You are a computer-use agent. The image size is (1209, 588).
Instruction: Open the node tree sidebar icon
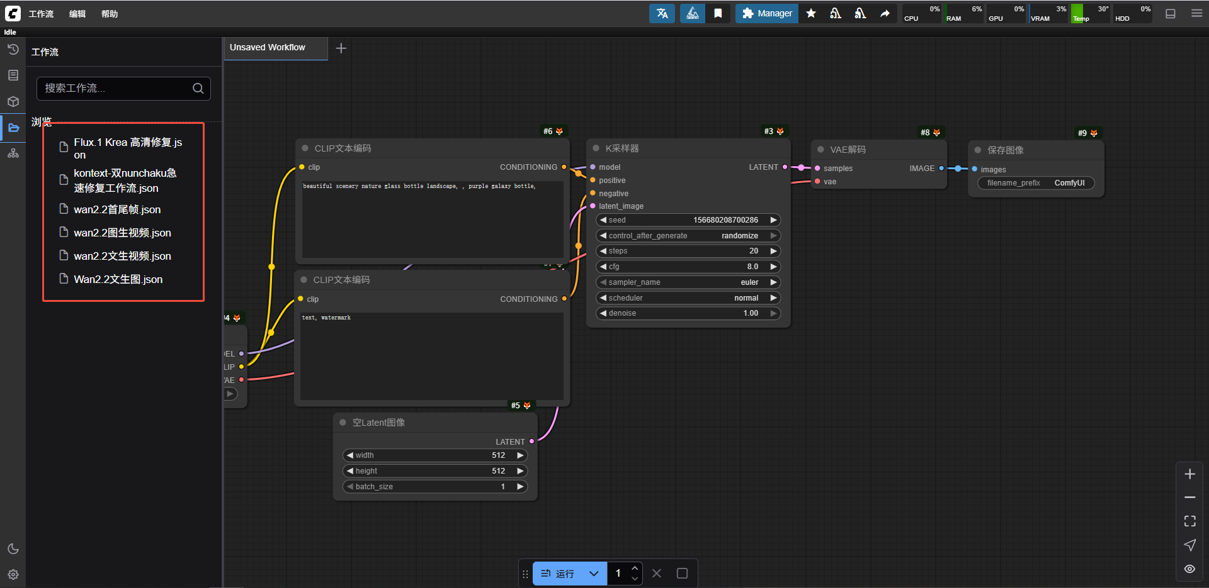tap(13, 153)
